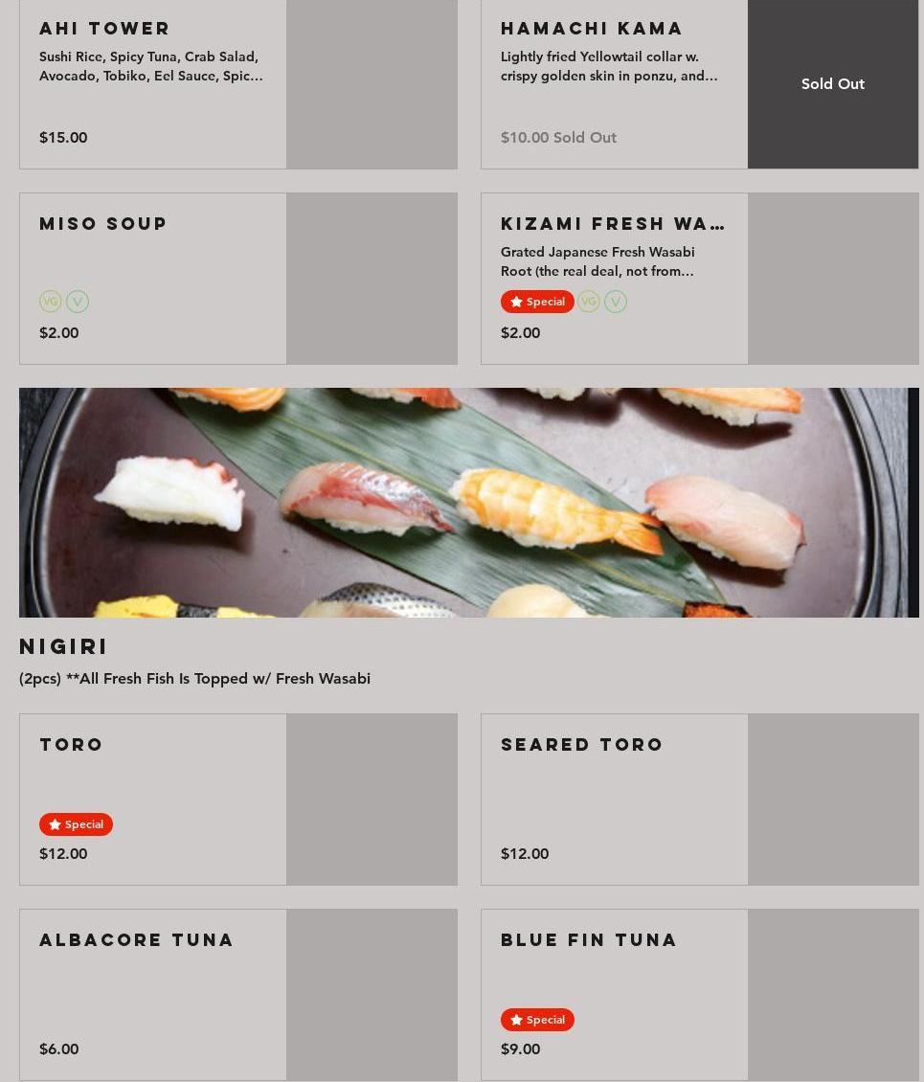924x1082 pixels.
Task: Select the Miso Soup menu item
Action: coord(238,278)
